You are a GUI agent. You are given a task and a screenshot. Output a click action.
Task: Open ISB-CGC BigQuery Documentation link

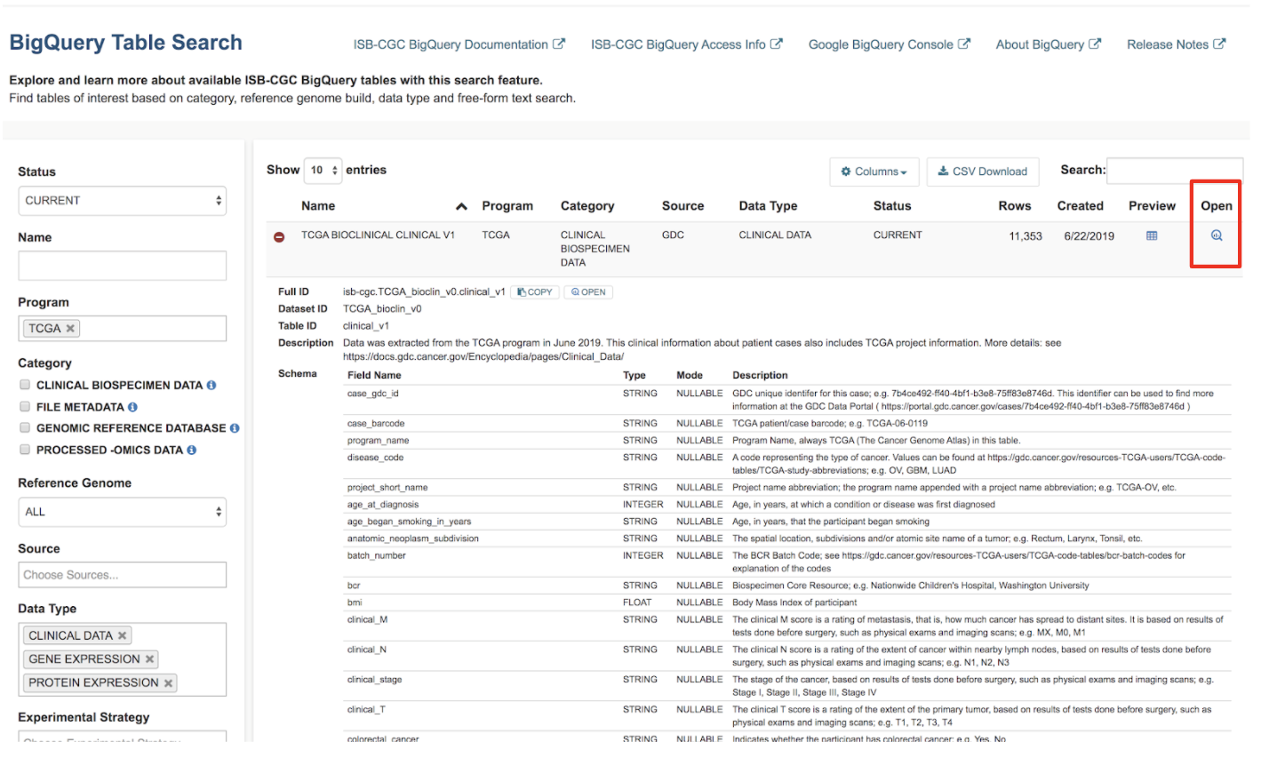pos(458,44)
